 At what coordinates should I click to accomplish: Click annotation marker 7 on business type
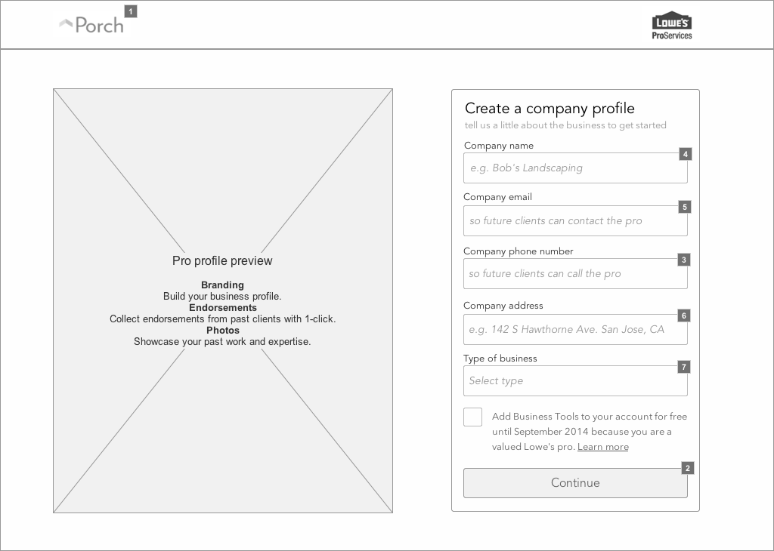point(683,367)
